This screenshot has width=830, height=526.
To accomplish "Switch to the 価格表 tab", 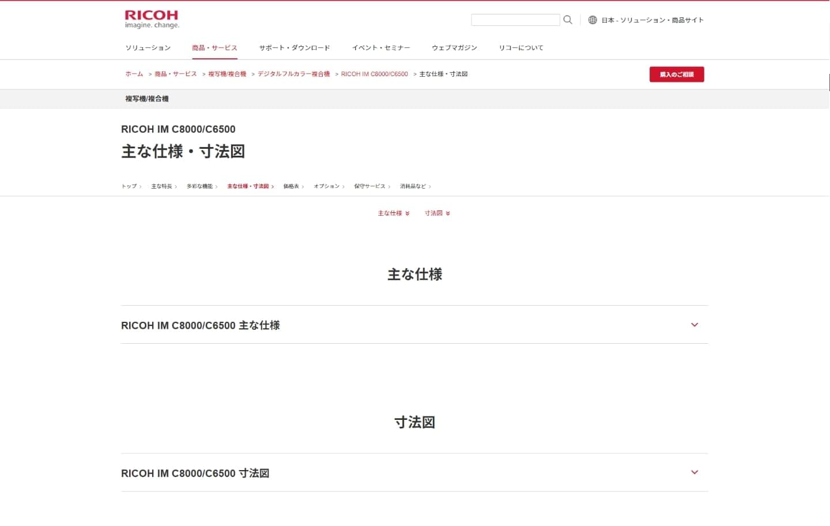I will point(293,186).
